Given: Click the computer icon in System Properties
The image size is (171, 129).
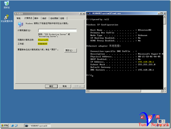Looking at the screenshot, I should (x=20, y=24).
